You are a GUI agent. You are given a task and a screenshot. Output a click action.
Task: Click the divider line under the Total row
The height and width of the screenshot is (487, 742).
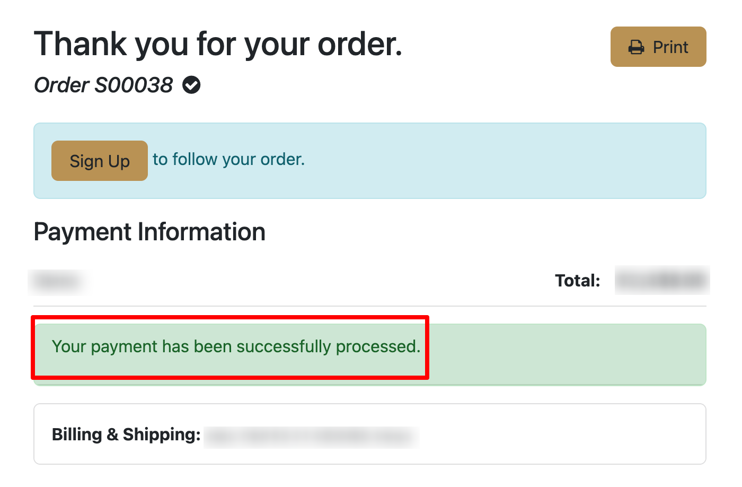(370, 306)
